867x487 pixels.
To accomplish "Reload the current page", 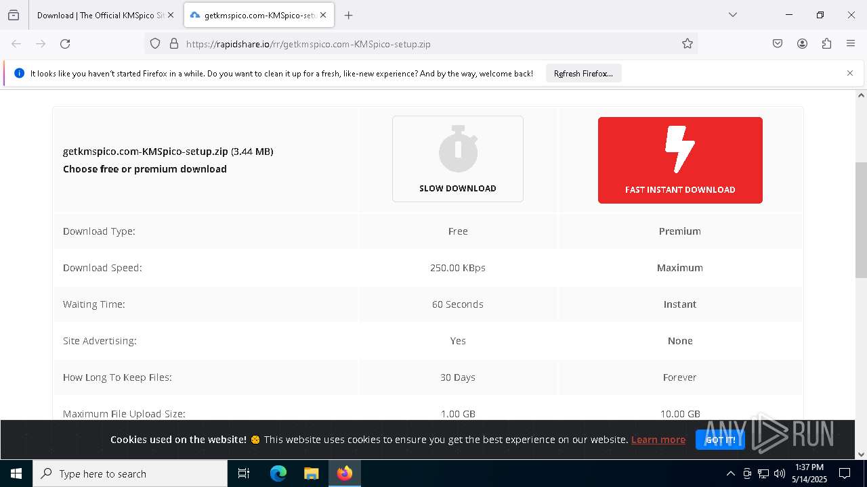I will 65,44.
